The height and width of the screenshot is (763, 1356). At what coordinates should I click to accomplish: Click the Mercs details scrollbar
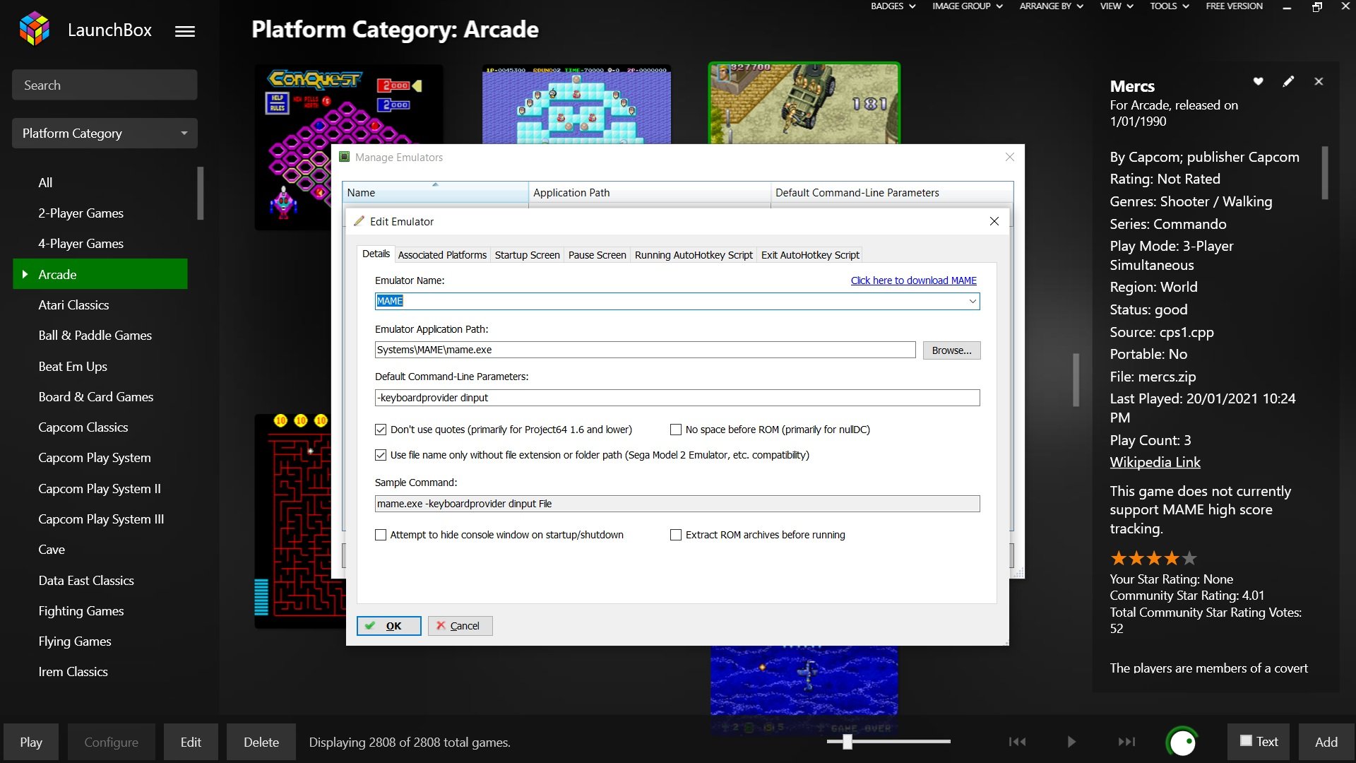1325,173
